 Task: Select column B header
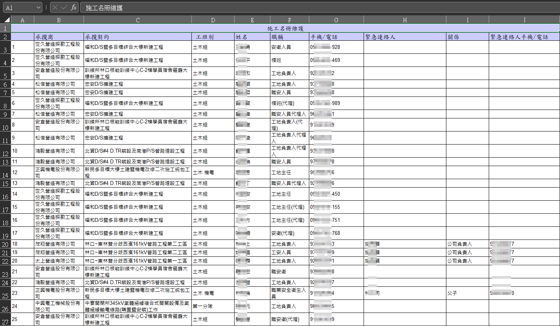pyautogui.click(x=59, y=20)
